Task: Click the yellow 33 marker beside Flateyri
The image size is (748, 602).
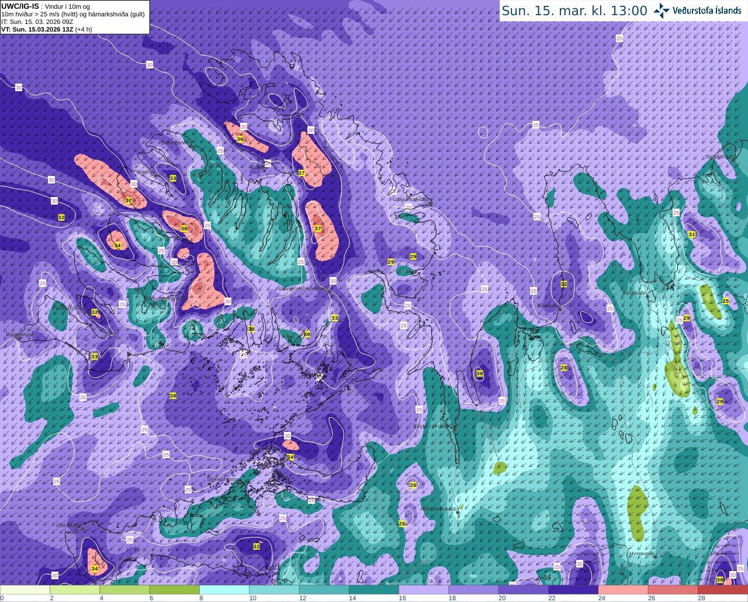Action: coord(173,178)
